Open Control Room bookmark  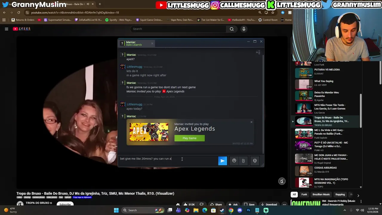click(268, 20)
